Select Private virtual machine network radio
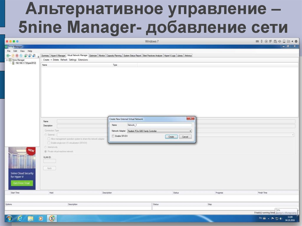This screenshot has height=226, width=302. coord(46,151)
